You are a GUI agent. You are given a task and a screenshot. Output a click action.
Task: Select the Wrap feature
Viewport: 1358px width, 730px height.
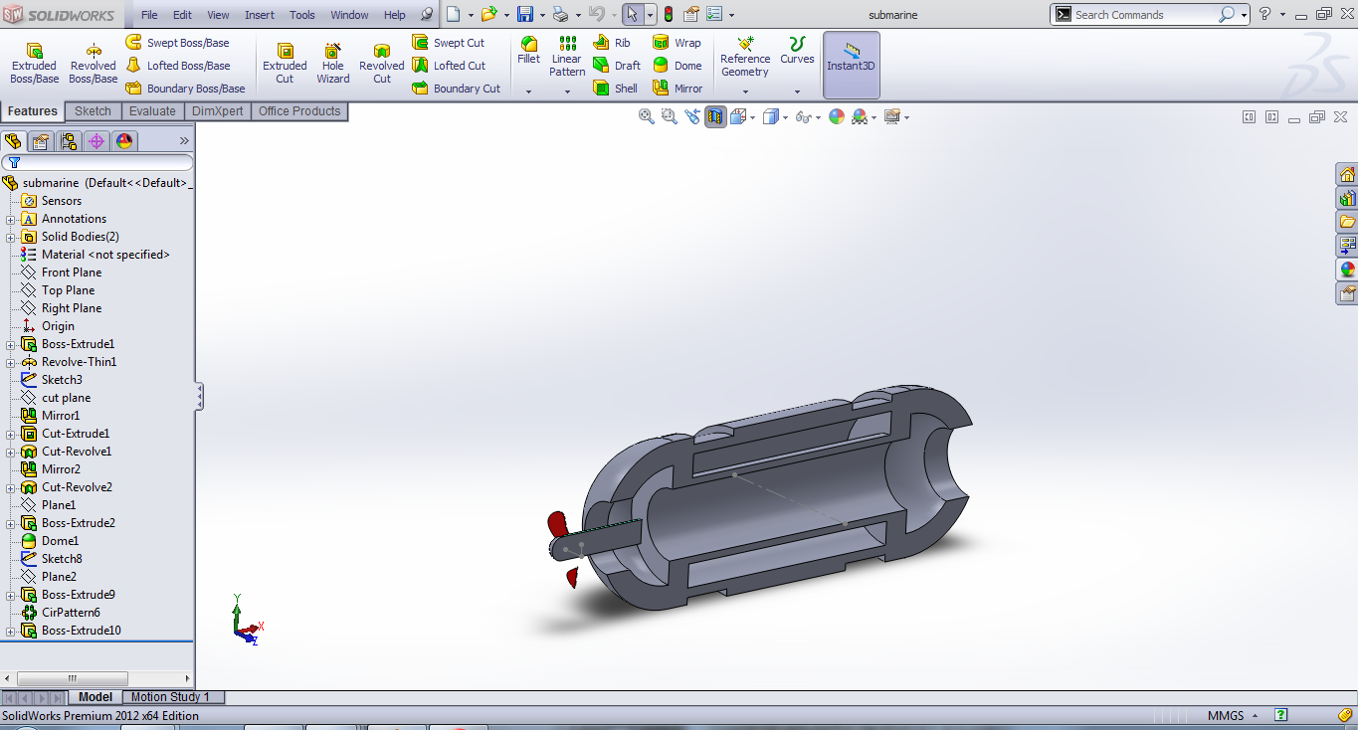pyautogui.click(x=677, y=43)
